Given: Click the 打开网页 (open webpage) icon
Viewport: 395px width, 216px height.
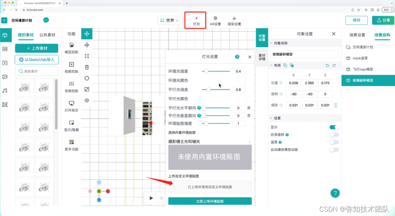Looking at the screenshot, I should click(x=71, y=107).
